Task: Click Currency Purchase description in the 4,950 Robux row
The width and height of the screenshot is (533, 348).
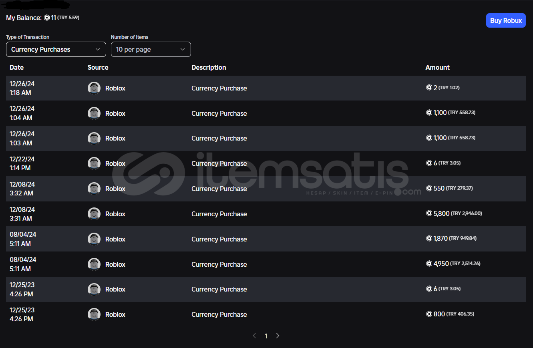Action: tap(219, 264)
